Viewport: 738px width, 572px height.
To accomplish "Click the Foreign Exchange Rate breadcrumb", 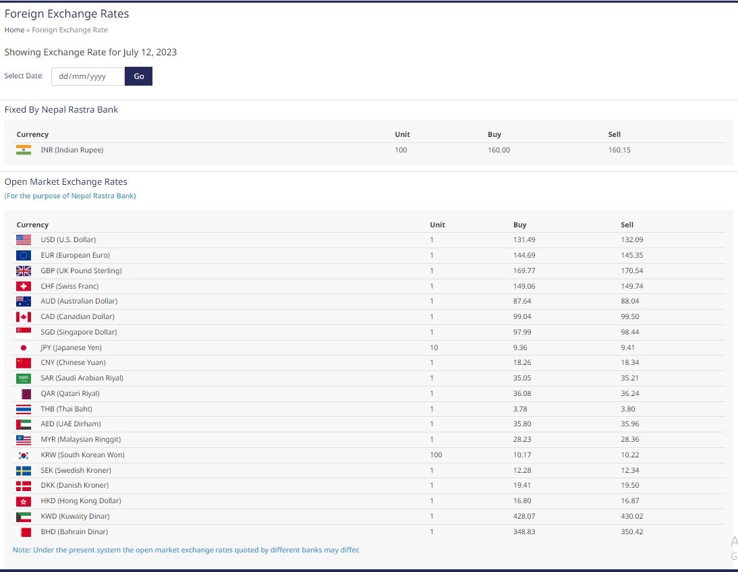I will [69, 30].
